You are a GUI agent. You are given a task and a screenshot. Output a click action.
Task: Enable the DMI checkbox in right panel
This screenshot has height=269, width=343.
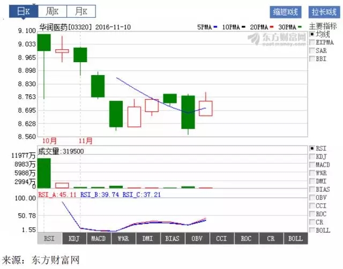(x=312, y=181)
